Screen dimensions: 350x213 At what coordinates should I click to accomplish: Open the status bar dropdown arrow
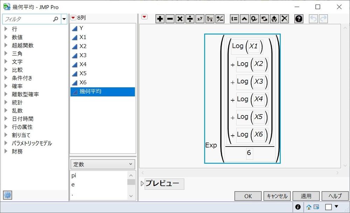coord(336,207)
